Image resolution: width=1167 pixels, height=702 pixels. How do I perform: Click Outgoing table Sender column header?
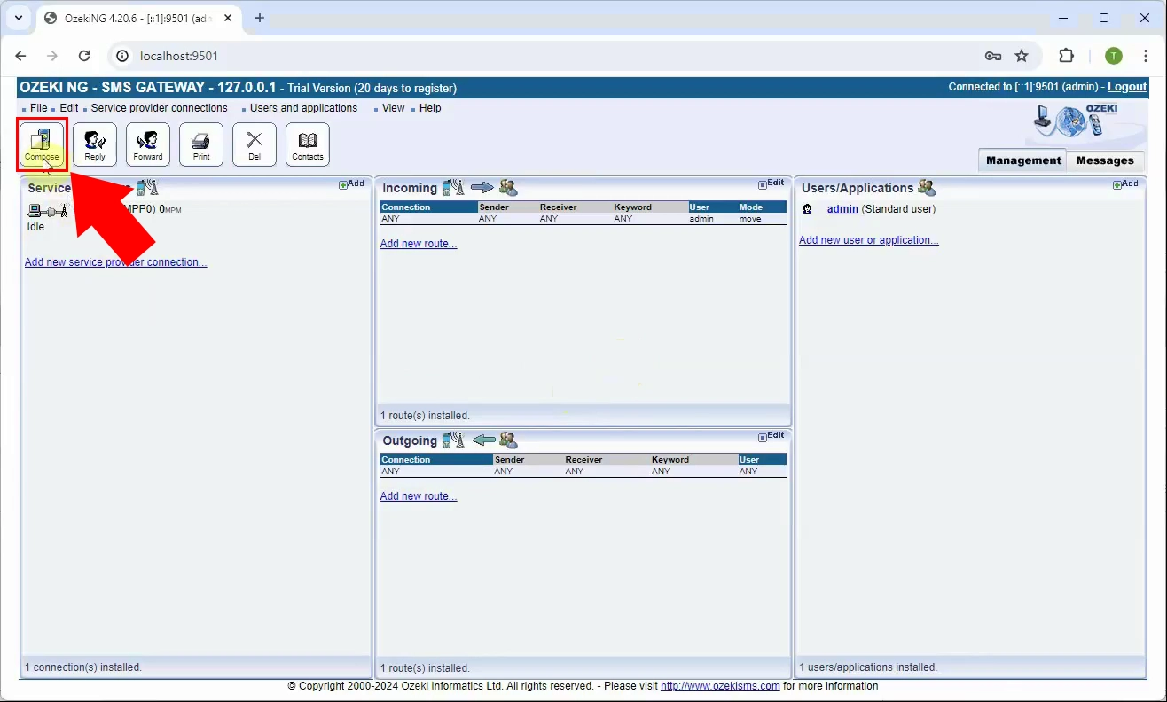pos(529,460)
